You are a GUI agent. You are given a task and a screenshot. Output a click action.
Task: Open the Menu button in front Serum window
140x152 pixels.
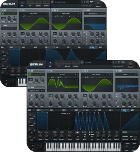tap(123, 62)
